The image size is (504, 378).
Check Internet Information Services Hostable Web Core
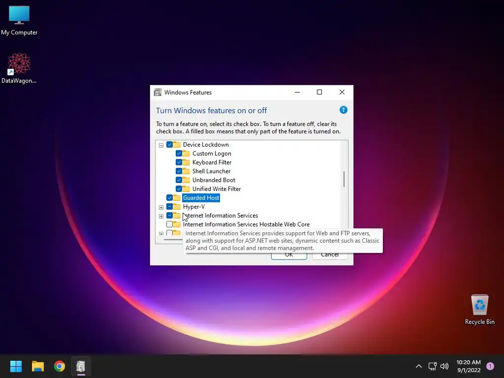coord(169,224)
